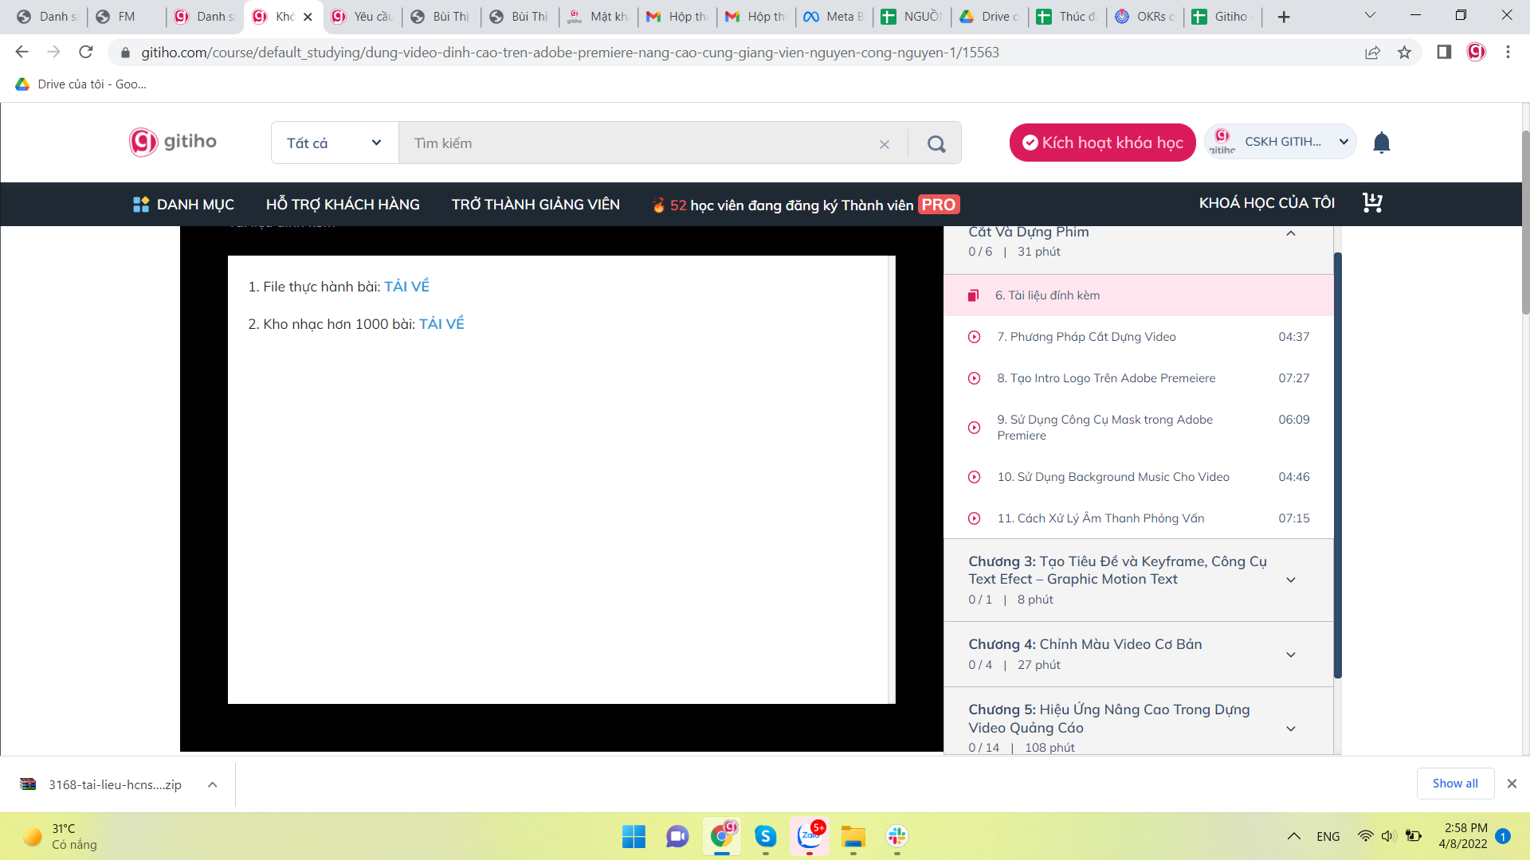Open Windows Start menu
1530x860 pixels.
pos(634,836)
